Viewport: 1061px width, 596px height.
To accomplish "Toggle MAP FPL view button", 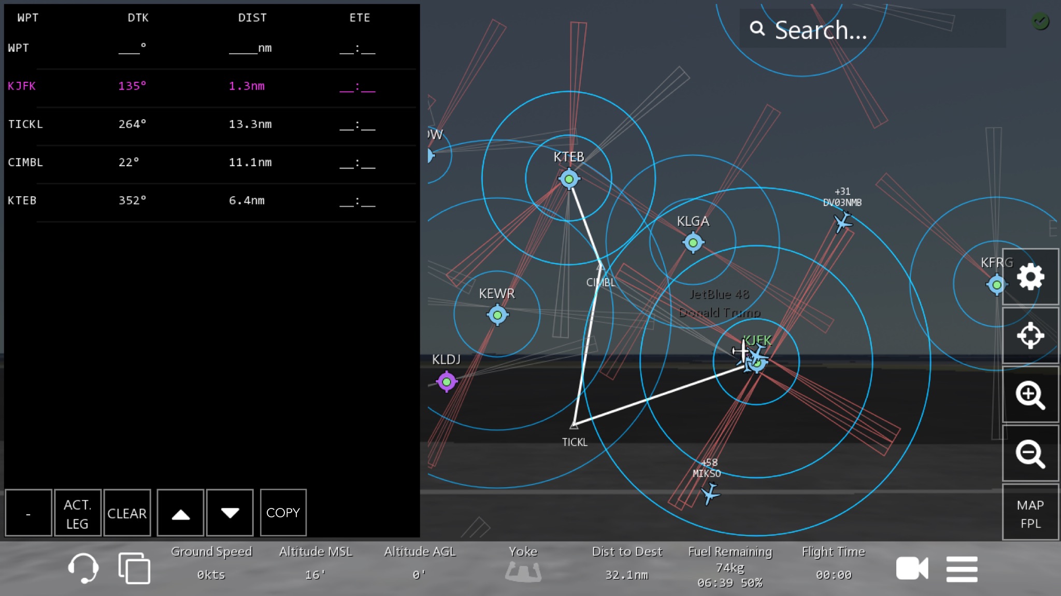I will (x=1030, y=513).
